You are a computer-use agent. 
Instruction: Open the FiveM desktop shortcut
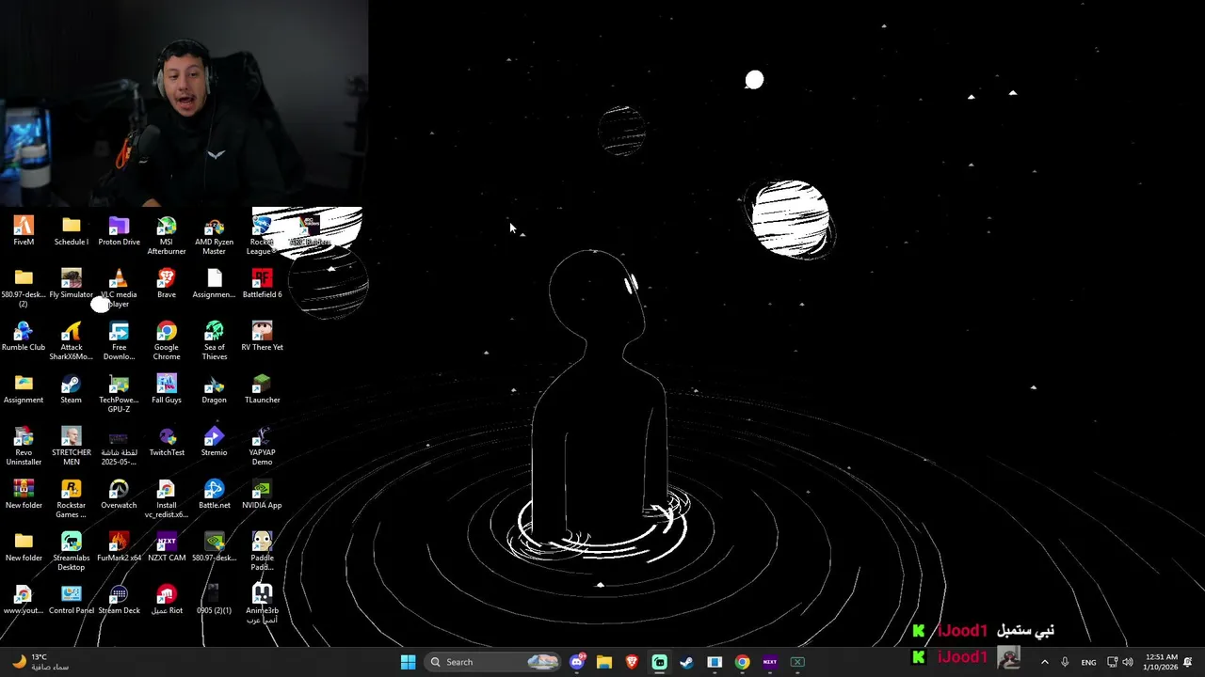[24, 230]
